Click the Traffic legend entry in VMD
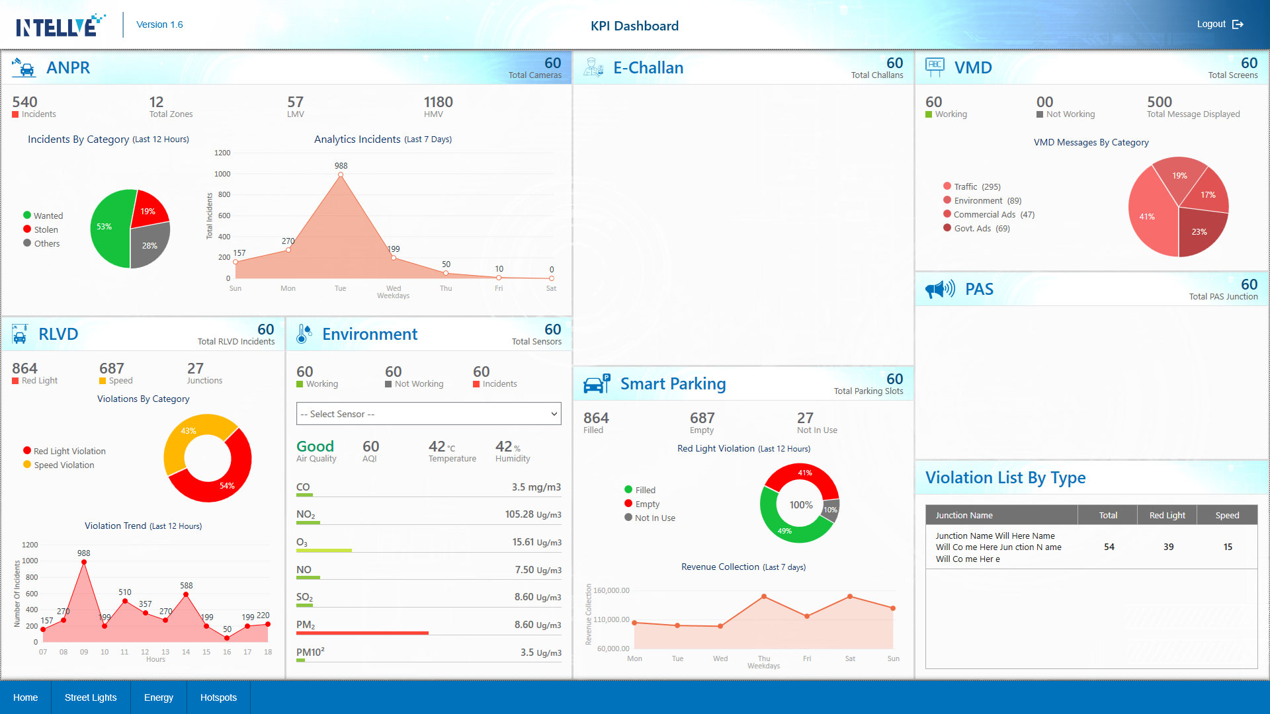This screenshot has height=714, width=1270. point(972,186)
